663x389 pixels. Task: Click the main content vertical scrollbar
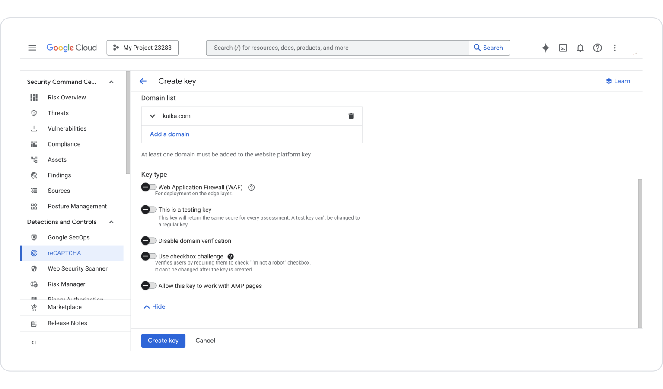640,253
